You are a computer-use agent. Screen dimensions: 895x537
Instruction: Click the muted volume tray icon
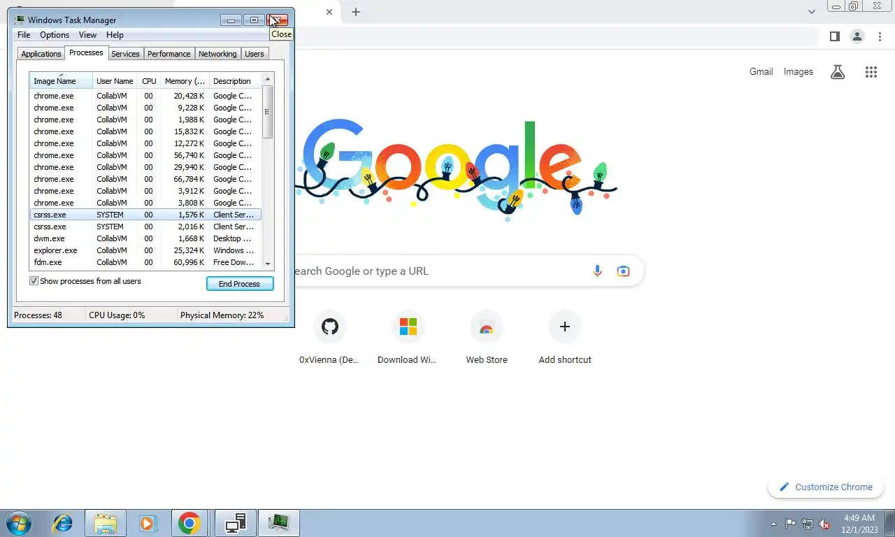[825, 524]
